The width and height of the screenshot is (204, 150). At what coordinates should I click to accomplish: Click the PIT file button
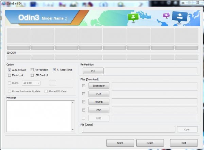click(93, 71)
